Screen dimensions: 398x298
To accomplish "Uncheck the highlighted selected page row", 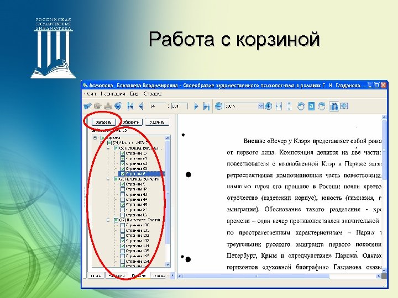I will coord(123,174).
